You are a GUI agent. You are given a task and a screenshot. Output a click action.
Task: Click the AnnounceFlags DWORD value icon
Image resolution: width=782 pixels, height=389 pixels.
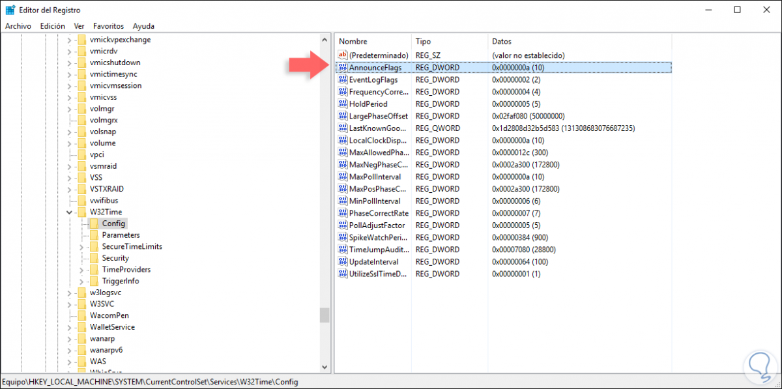343,68
